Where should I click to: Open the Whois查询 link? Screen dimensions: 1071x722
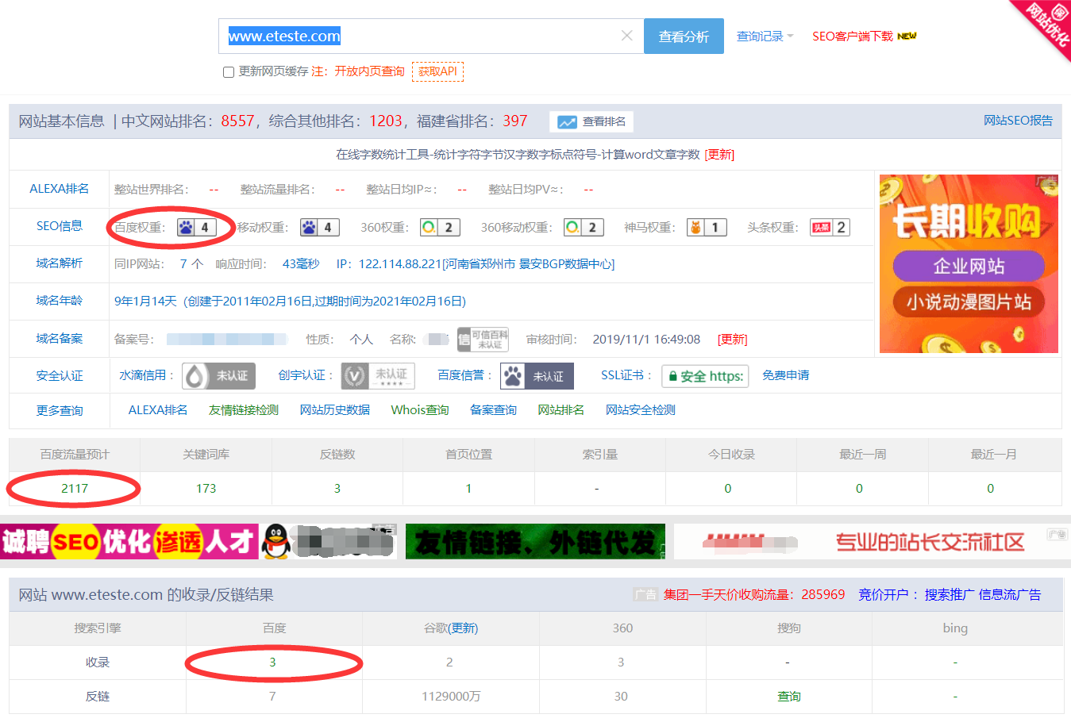click(x=420, y=410)
